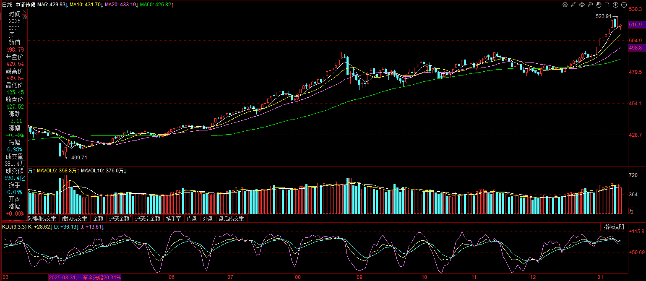The height and width of the screenshot is (281, 646).
Task: Zoom out with the minus icon
Action: (624, 5)
